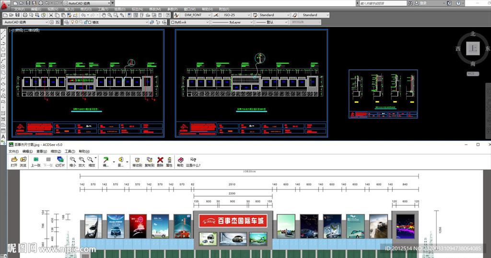Screen dimensions: 491x258
Task: Select the Multiline Text (A) tool
Action: coord(3,137)
